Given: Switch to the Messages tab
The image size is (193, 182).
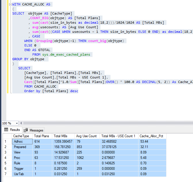Looking at the screenshot, I should [33, 130].
